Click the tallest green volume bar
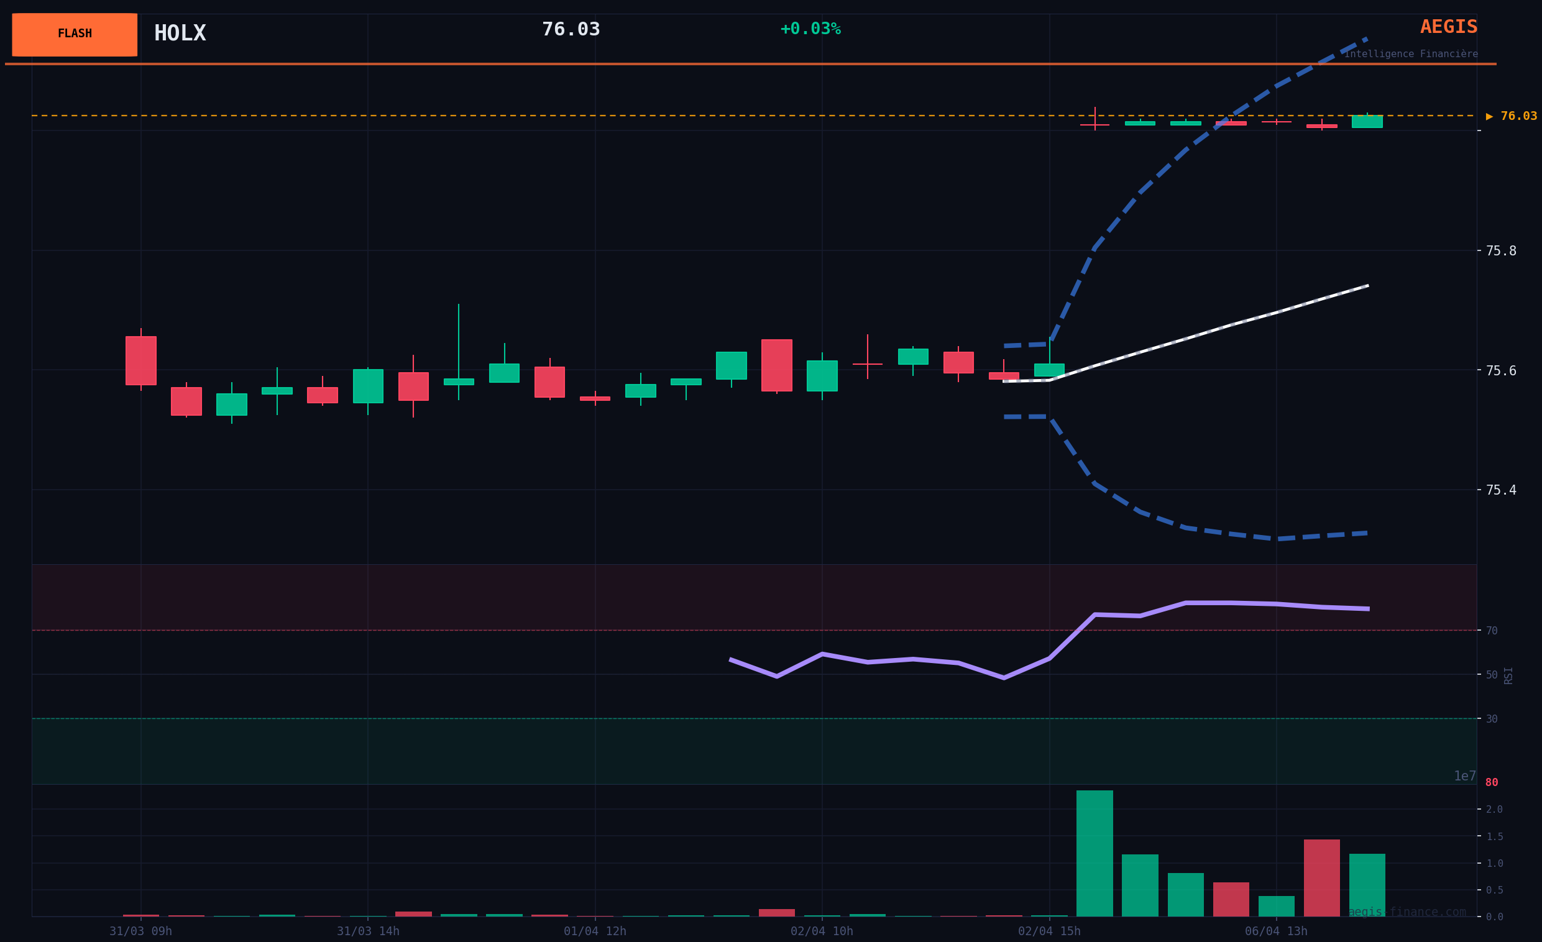Image resolution: width=1542 pixels, height=942 pixels. 1095,853
